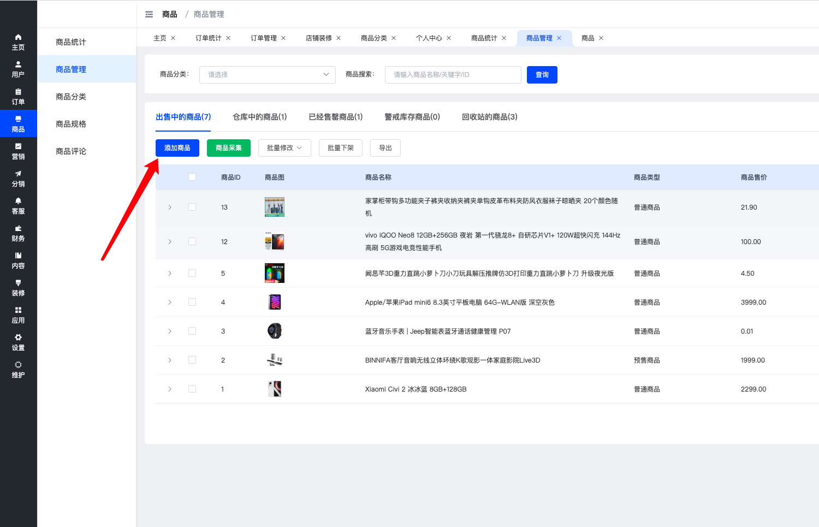
Task: Check the box for product ID 12
Action: (x=192, y=241)
